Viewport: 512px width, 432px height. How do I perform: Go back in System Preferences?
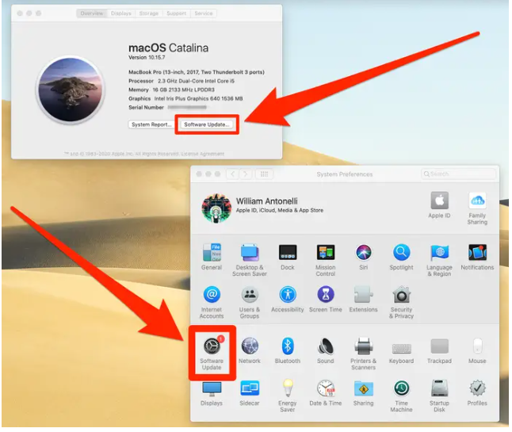(x=233, y=174)
